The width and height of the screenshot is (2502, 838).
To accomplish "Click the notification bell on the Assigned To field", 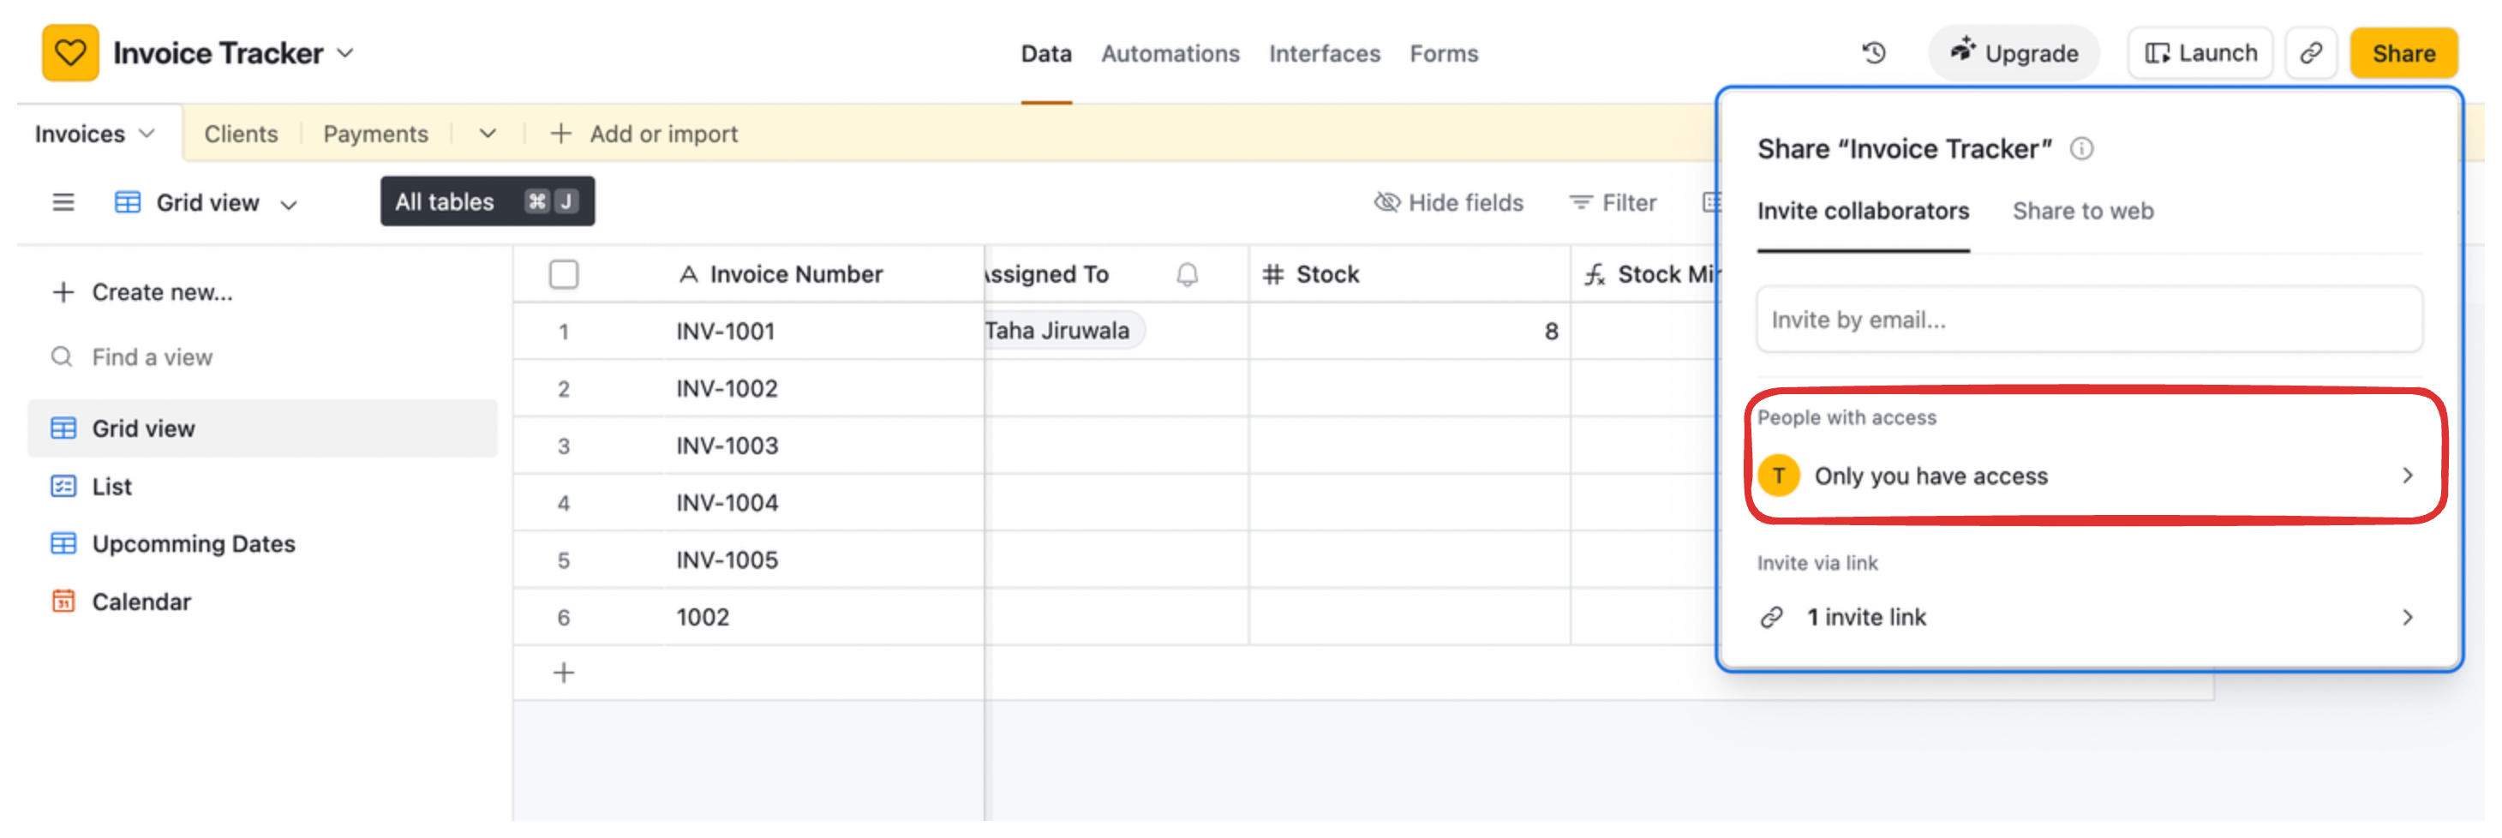I will coord(1186,274).
